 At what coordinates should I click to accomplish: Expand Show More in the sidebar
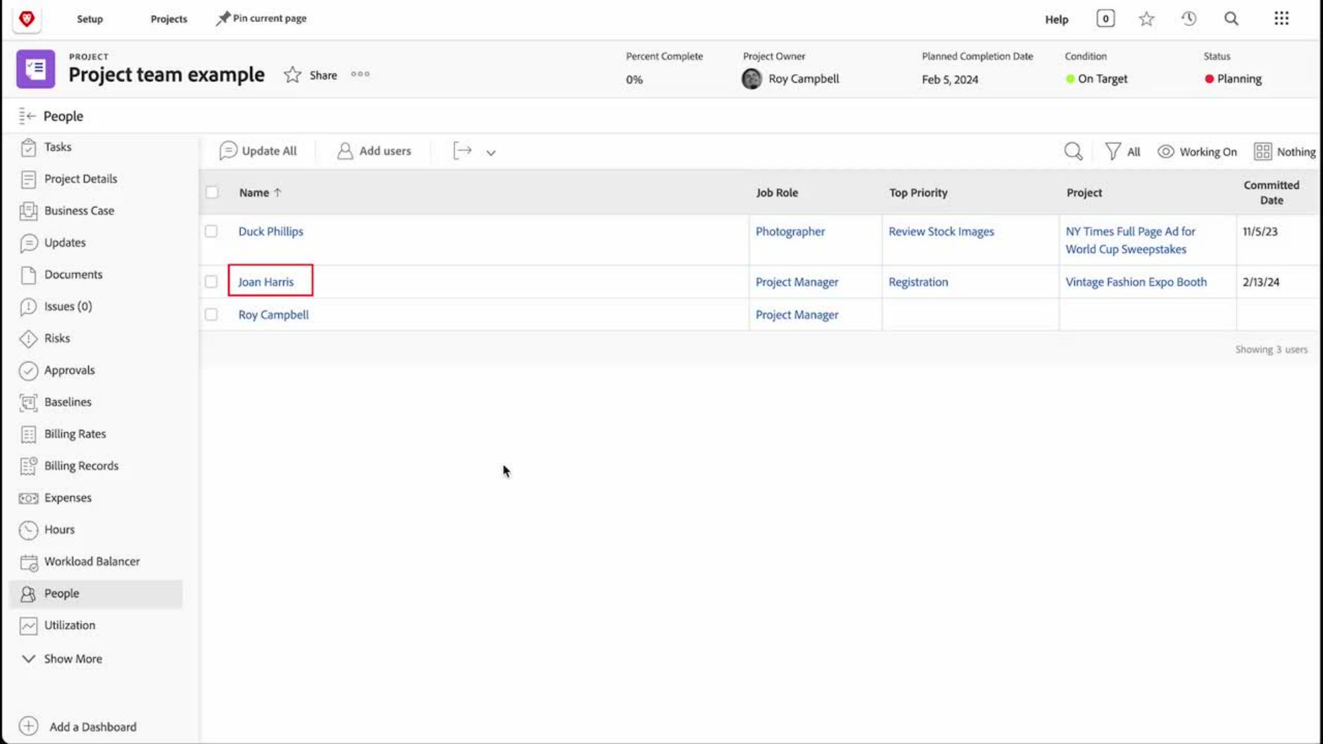pos(72,659)
